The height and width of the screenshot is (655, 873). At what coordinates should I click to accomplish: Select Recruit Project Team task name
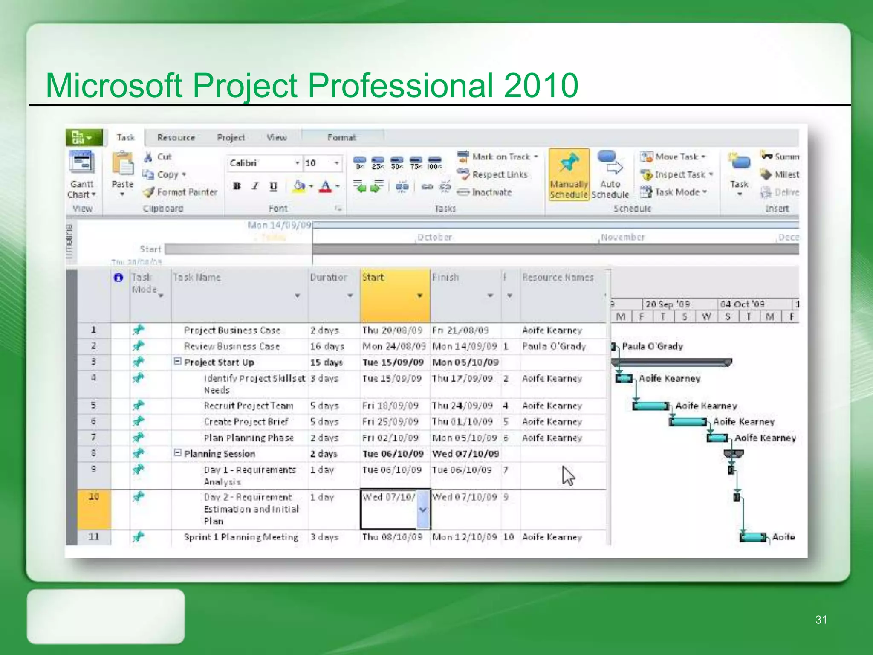click(x=249, y=406)
